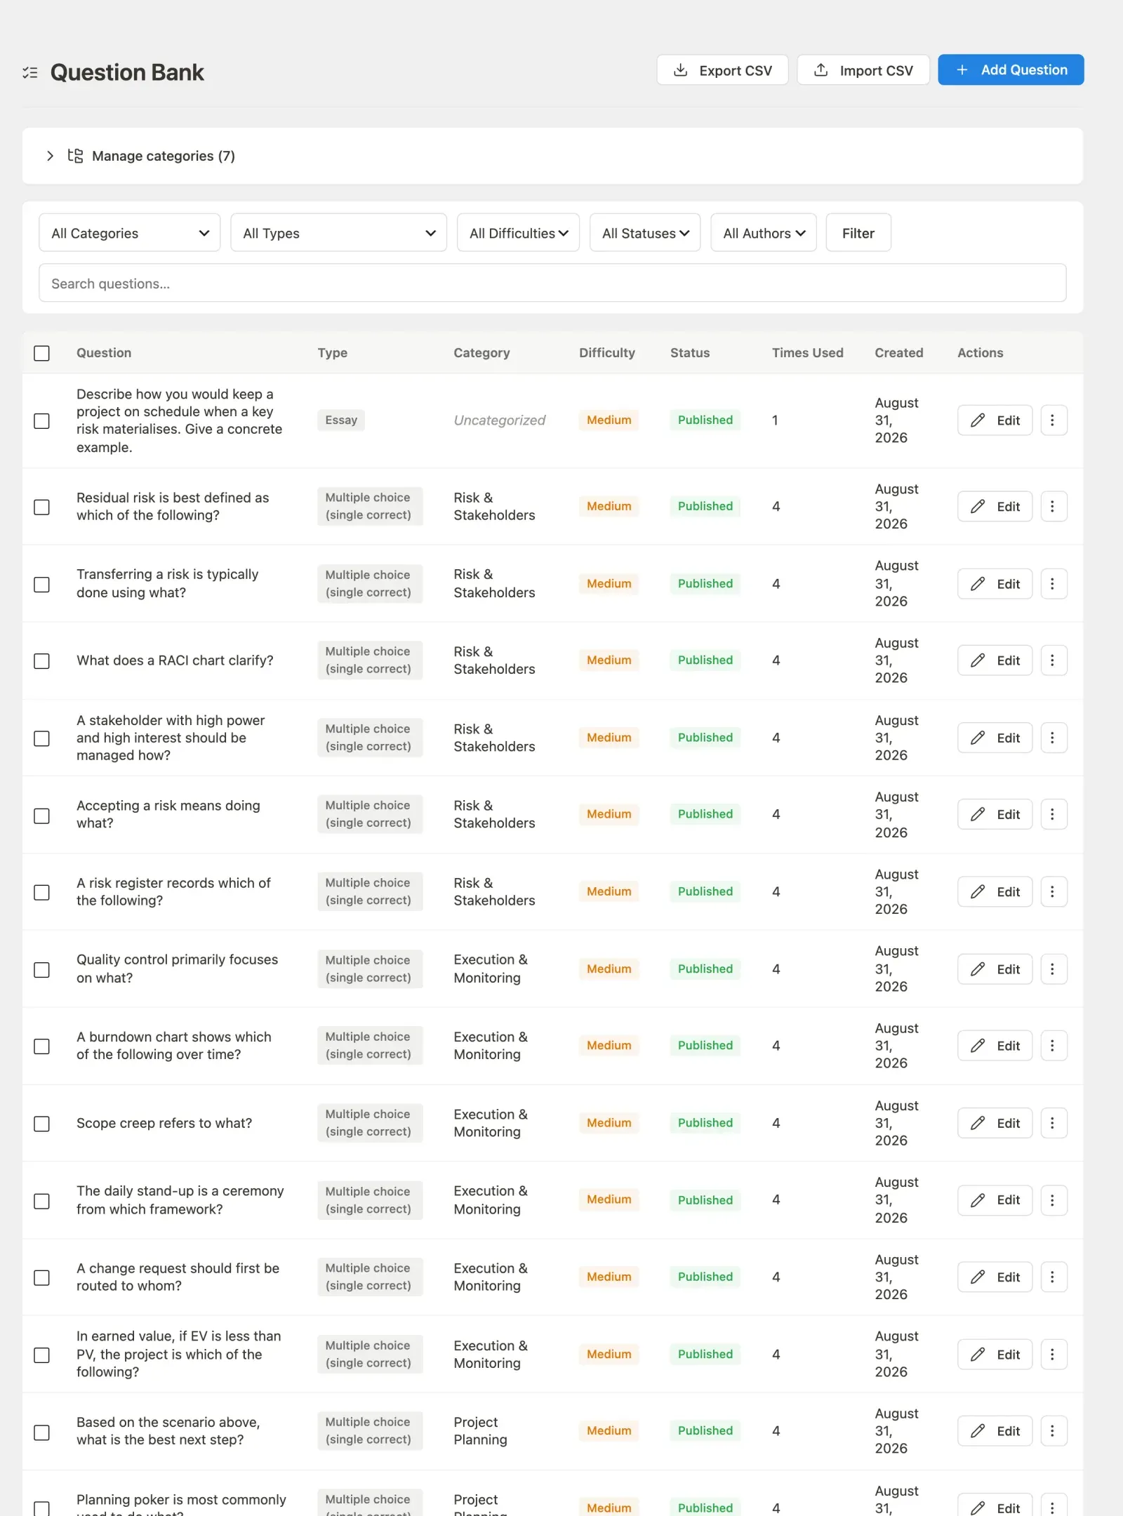
Task: Open more actions for Residual risk question
Action: tap(1053, 507)
